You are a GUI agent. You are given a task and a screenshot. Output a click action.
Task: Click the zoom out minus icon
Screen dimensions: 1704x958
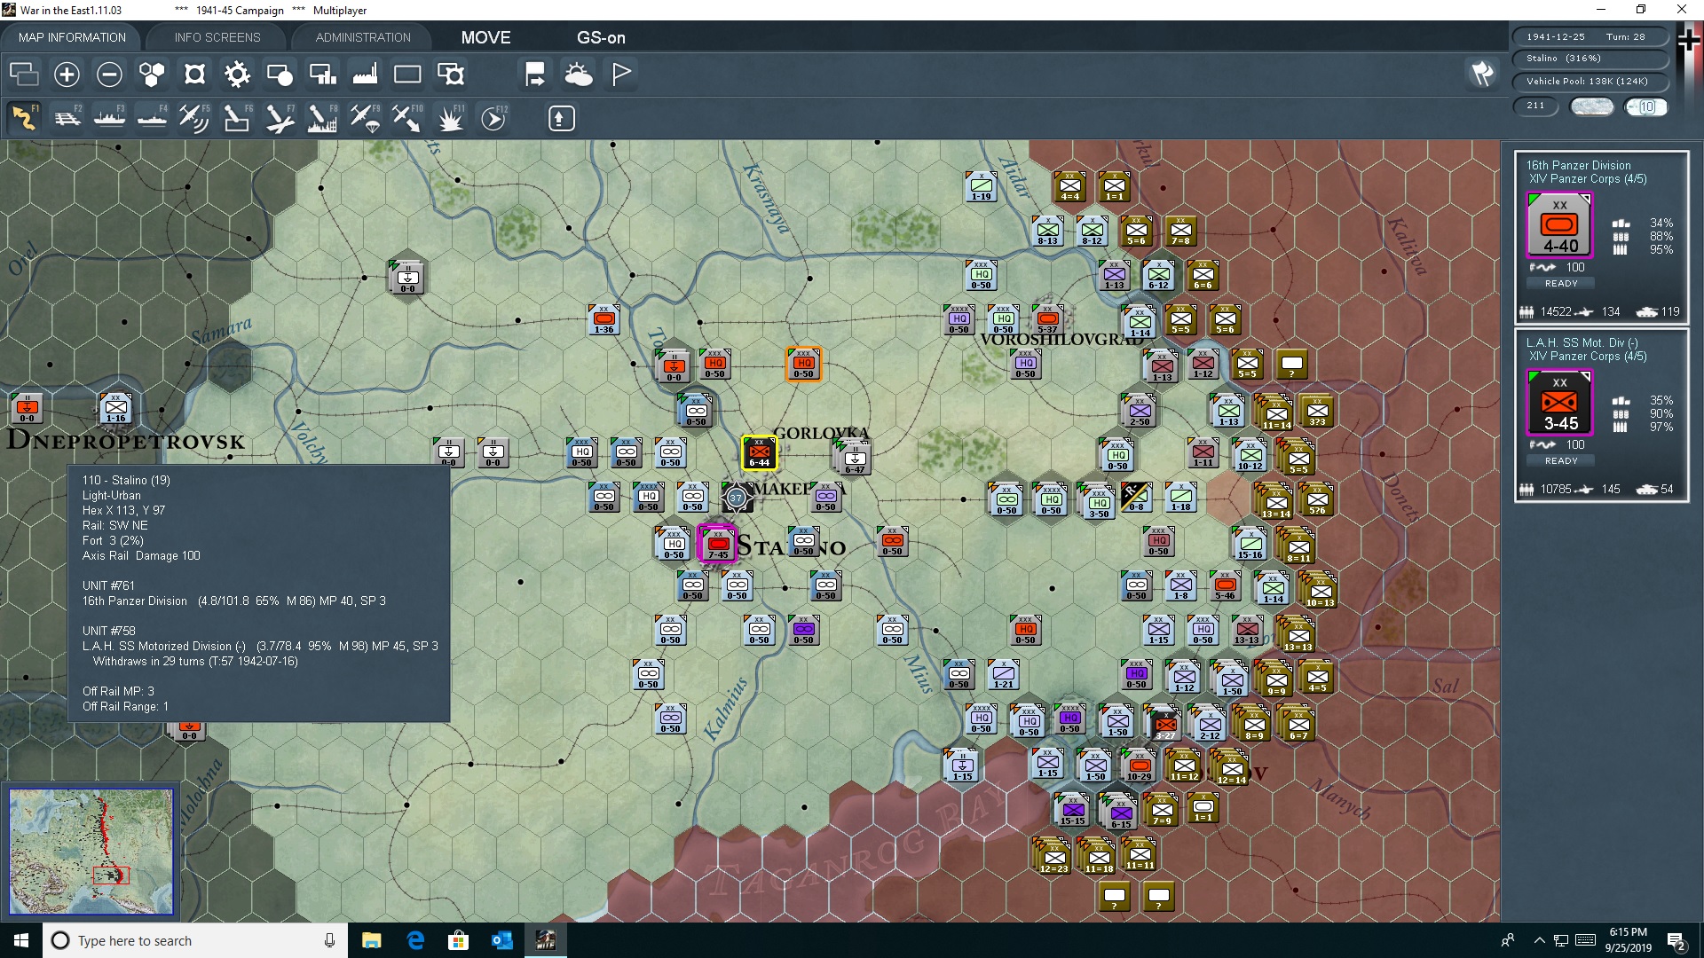click(109, 75)
